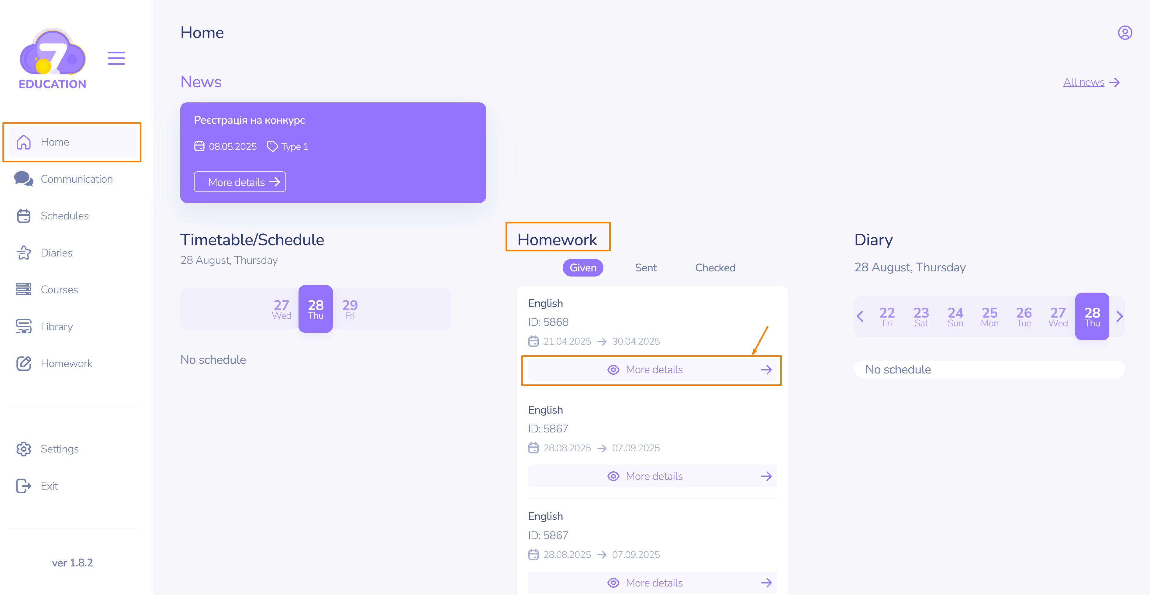The image size is (1150, 595).
Task: Open Schedules calendar icon in sidebar
Action: point(23,216)
